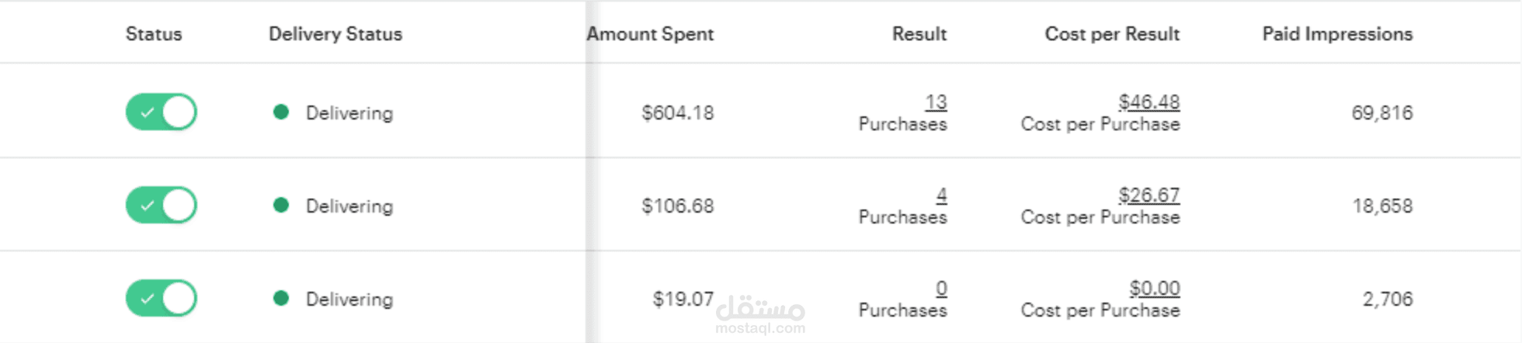Click the green delivery dot in the $106.68 row
This screenshot has height=343, width=1522.
281,206
